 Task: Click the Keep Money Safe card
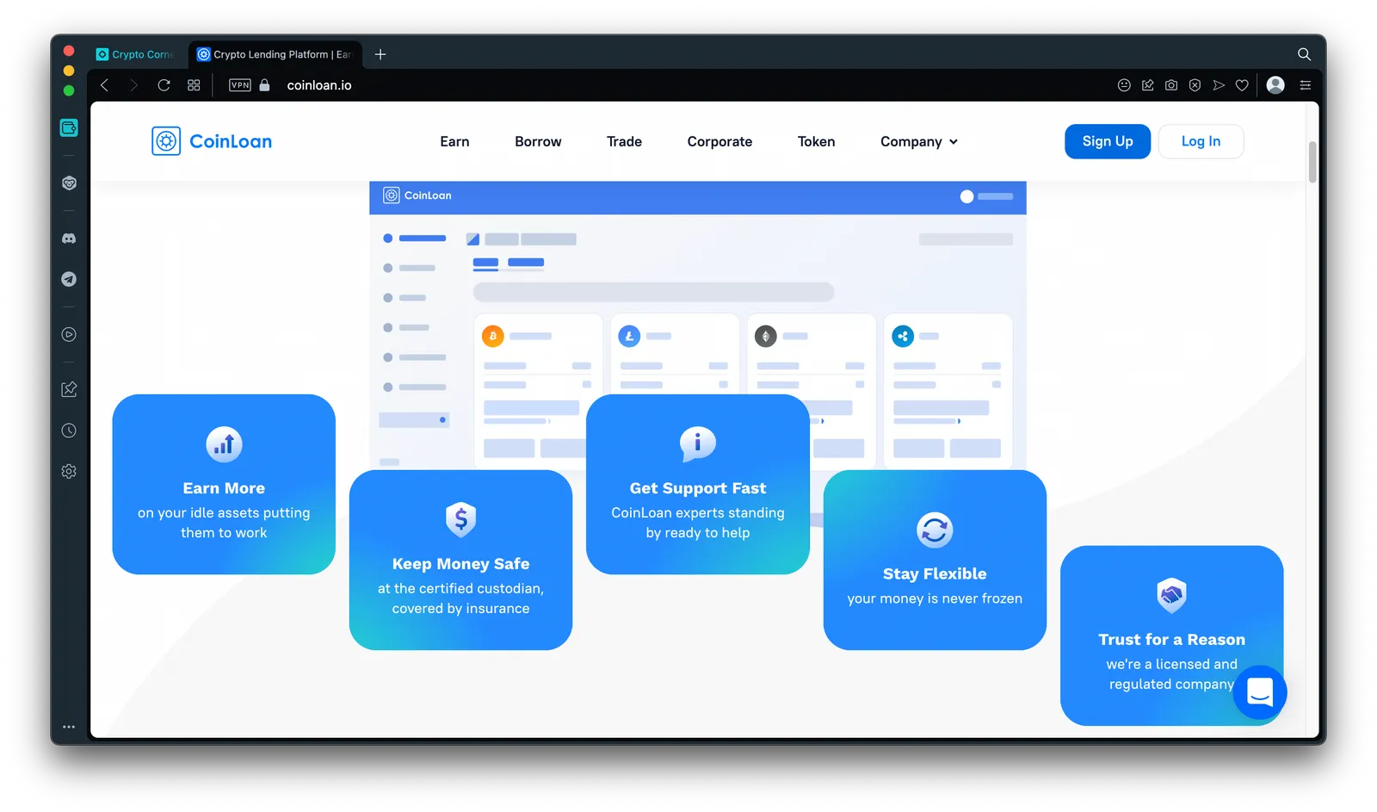click(460, 560)
